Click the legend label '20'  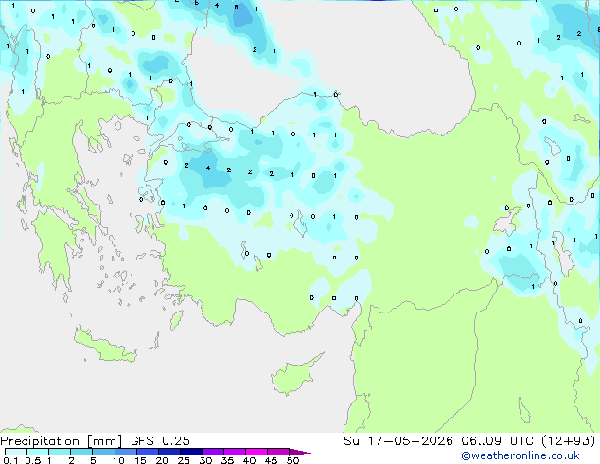[162, 460]
